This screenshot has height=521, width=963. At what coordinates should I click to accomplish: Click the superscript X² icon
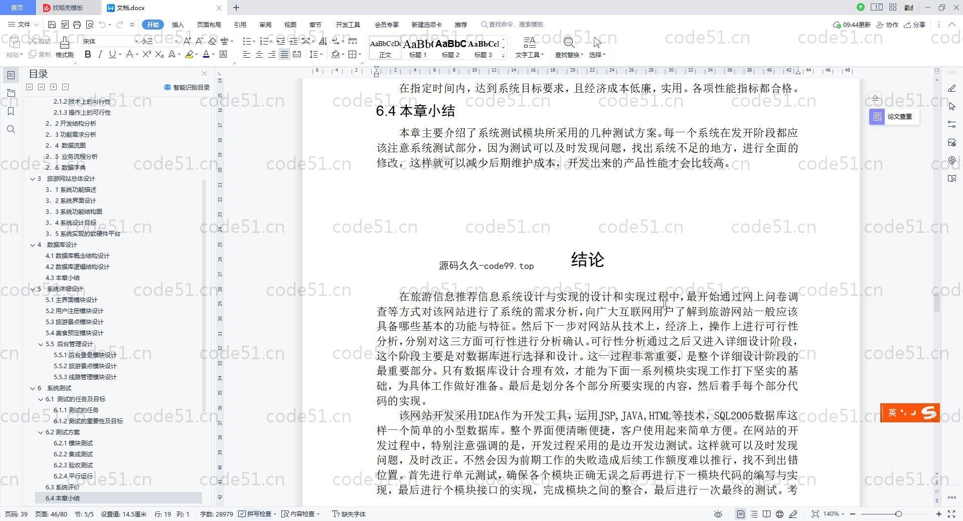click(x=146, y=54)
